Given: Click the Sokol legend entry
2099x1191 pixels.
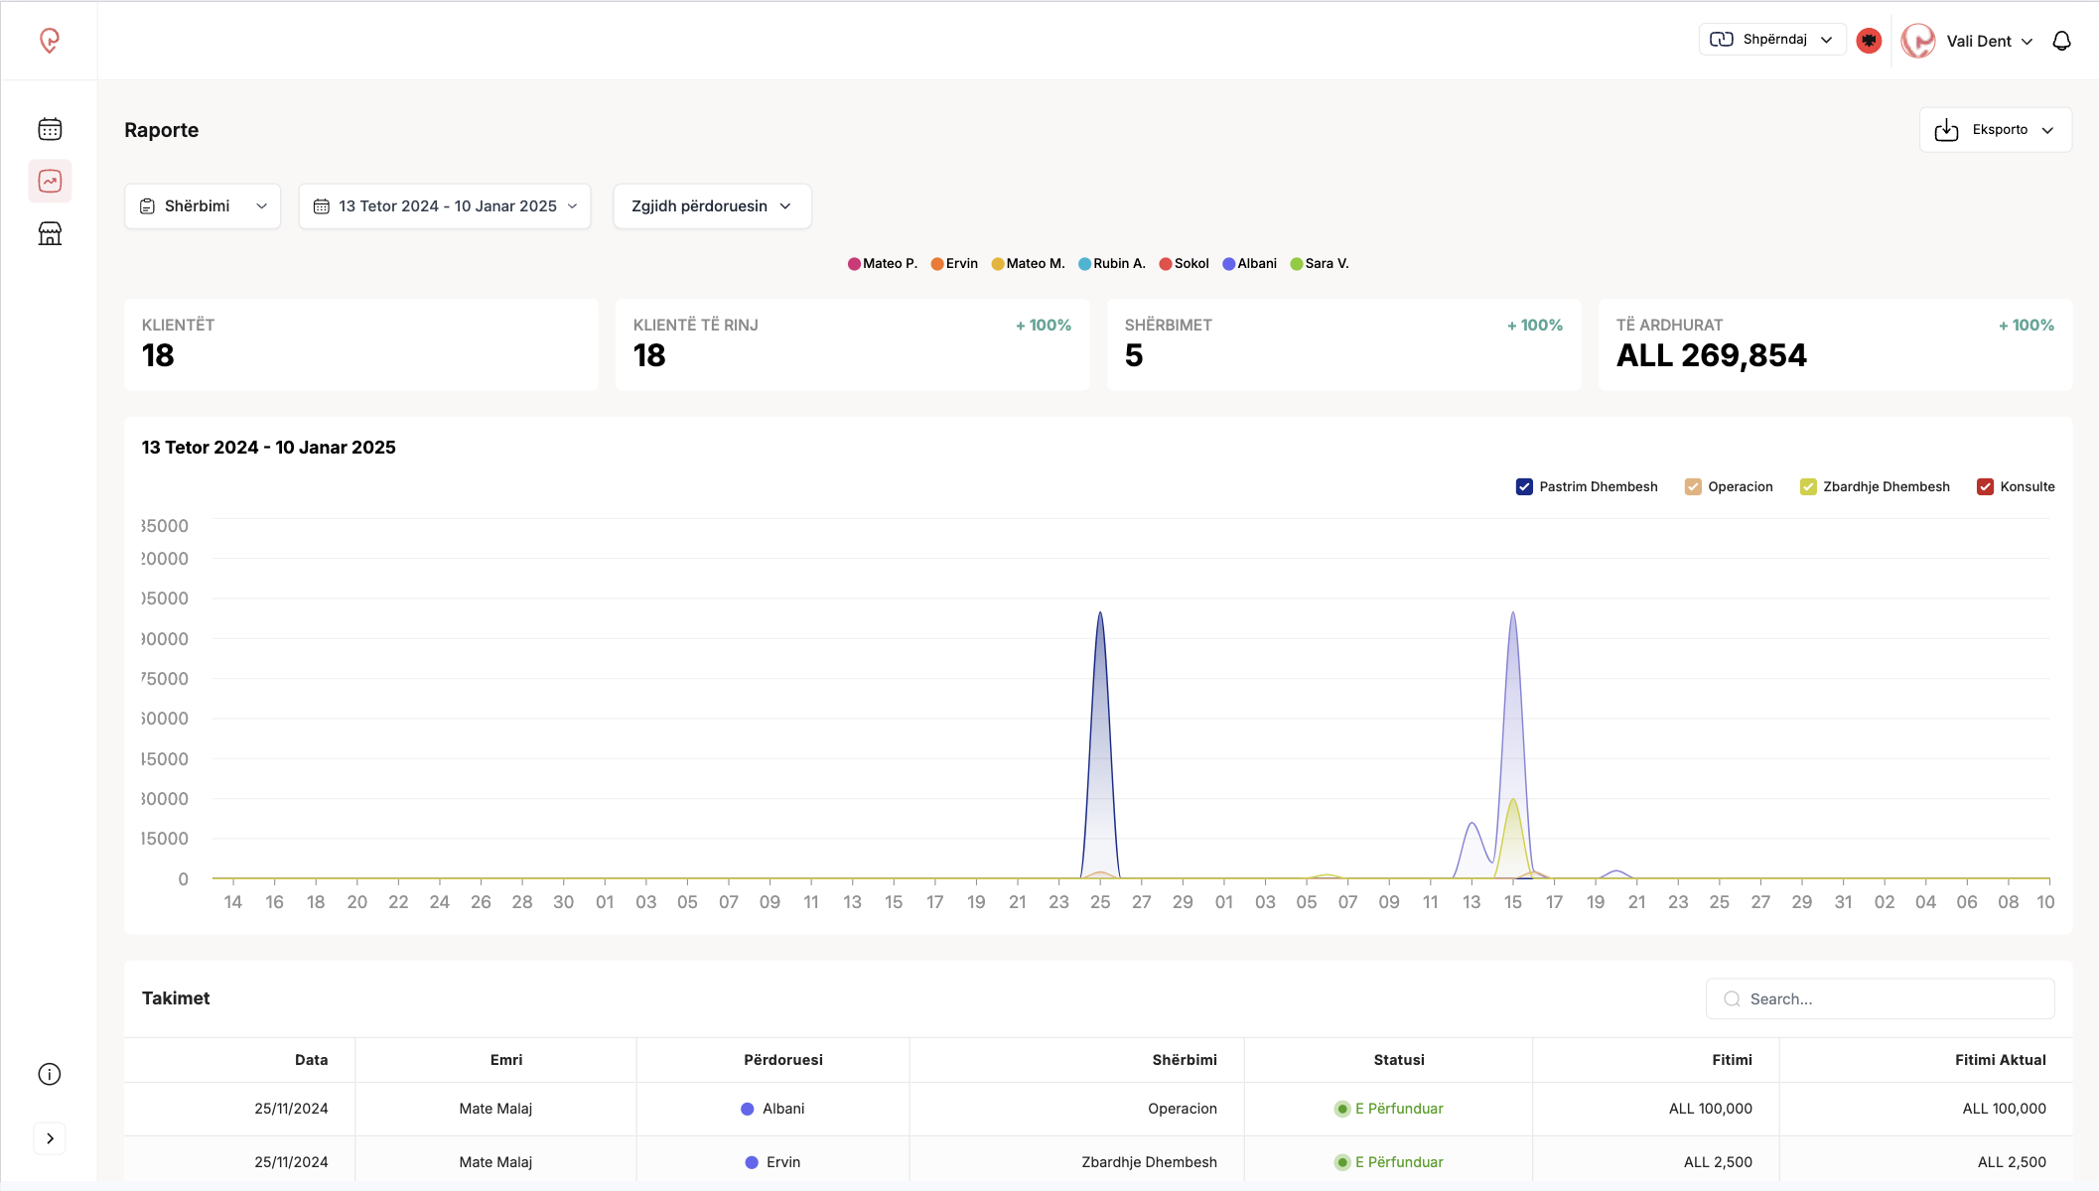Looking at the screenshot, I should (1184, 264).
